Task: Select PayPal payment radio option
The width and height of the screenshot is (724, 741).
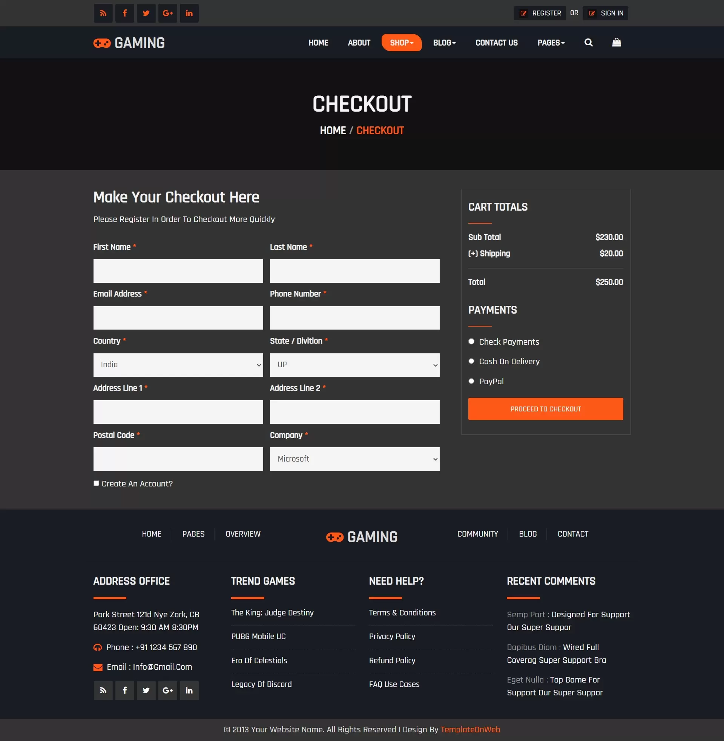Action: (471, 381)
